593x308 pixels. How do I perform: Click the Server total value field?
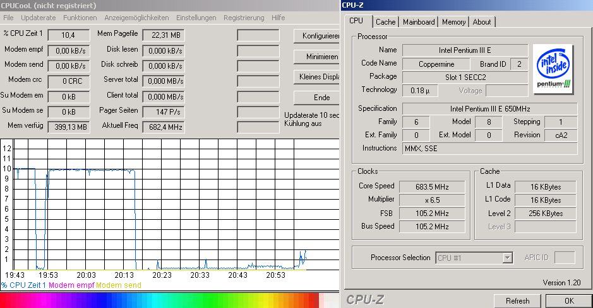[x=164, y=81]
